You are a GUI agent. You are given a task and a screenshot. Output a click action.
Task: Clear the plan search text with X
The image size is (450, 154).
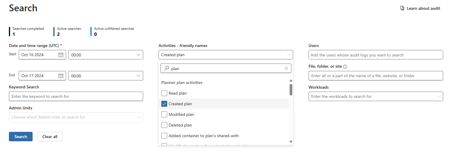pyautogui.click(x=286, y=68)
